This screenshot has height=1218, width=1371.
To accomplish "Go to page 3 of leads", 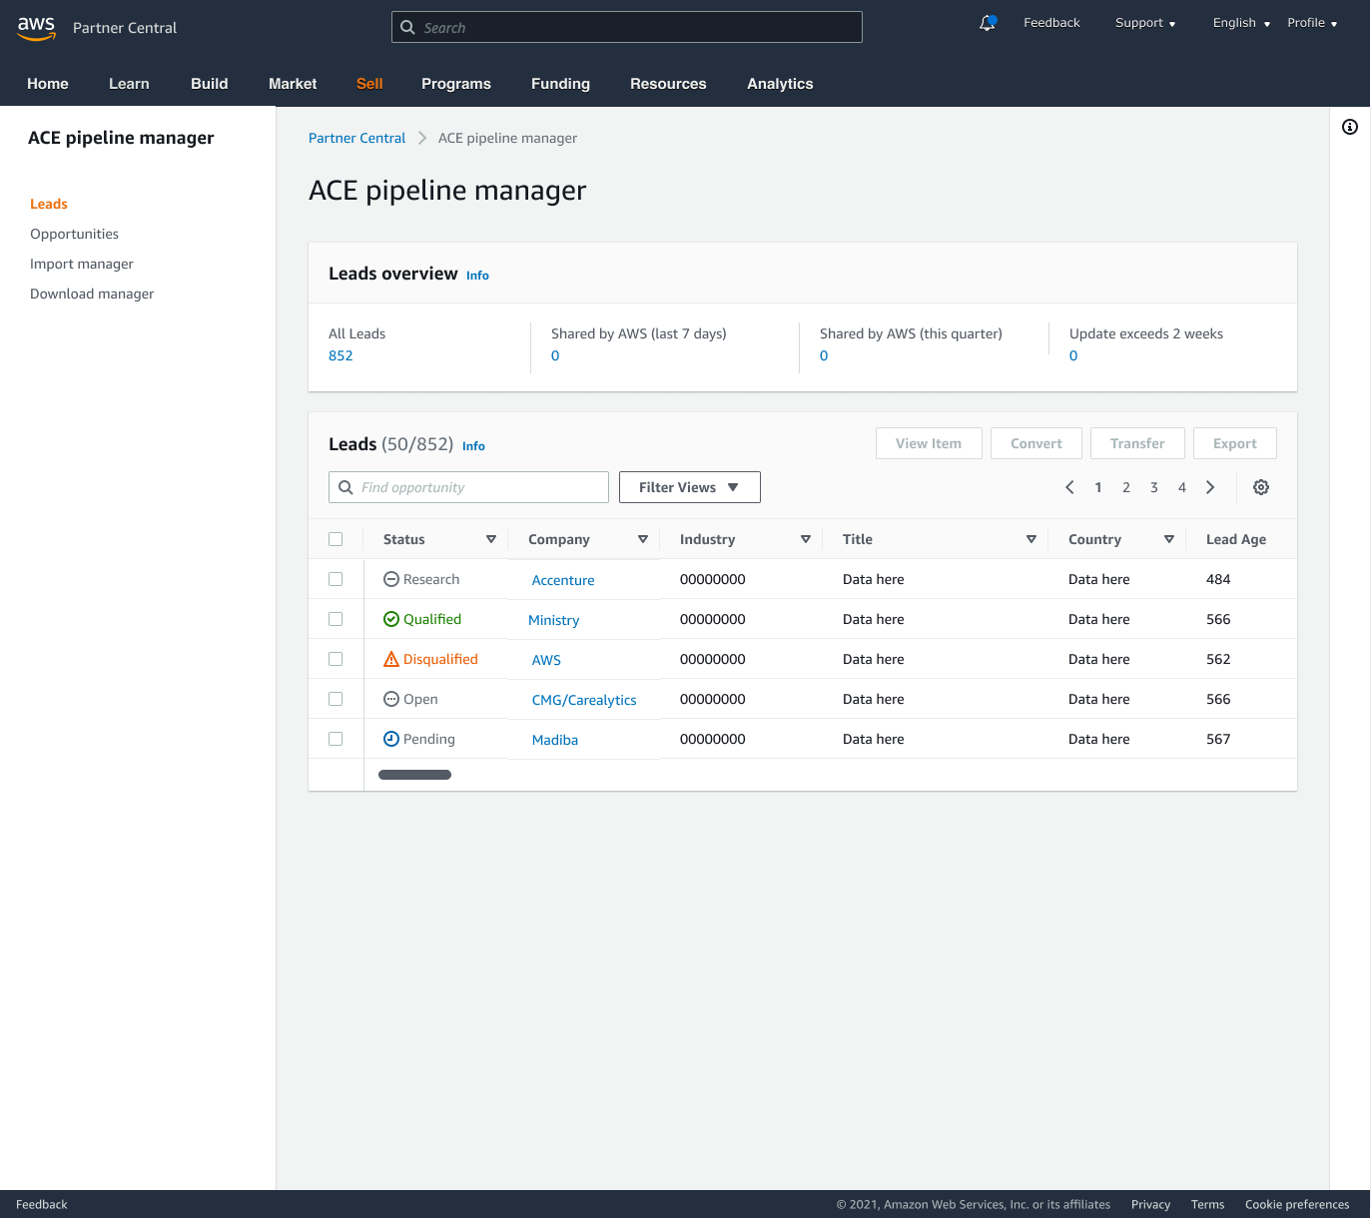I will click(1154, 487).
